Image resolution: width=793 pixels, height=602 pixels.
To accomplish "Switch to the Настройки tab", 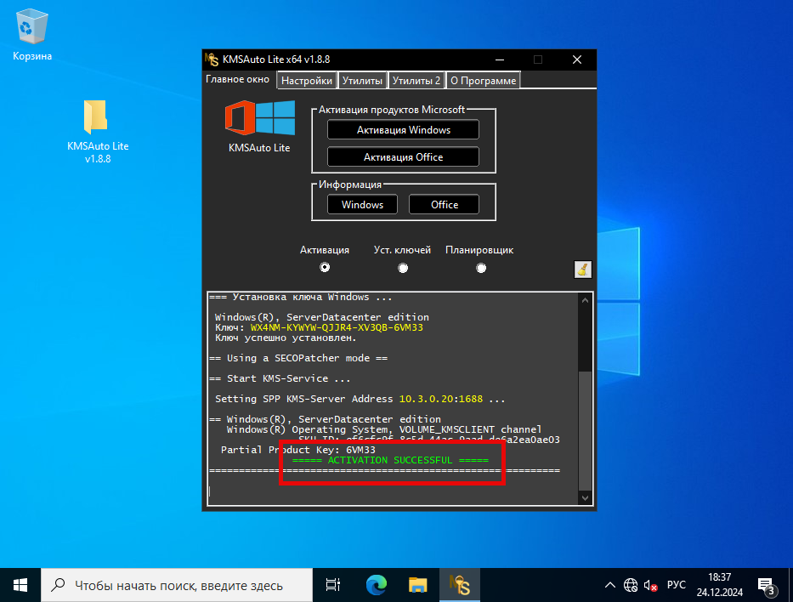I will [x=306, y=80].
